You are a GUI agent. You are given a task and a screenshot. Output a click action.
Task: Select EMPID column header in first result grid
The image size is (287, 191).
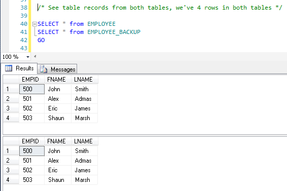31,80
